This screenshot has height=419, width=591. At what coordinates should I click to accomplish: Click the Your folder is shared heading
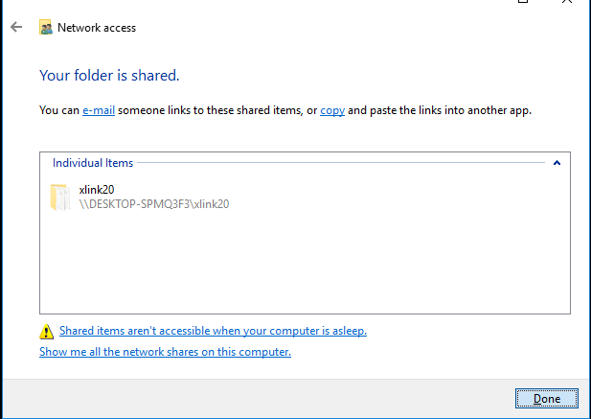click(109, 76)
